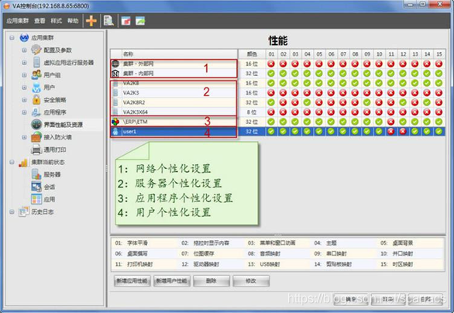Toggle column 09 check in VA2K8R2 row
The width and height of the screenshot is (454, 313).
[367, 102]
